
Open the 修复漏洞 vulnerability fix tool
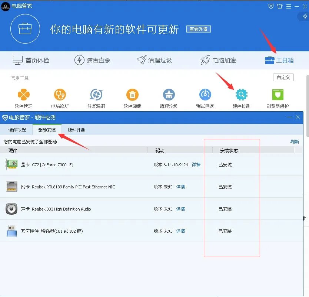[96, 97]
